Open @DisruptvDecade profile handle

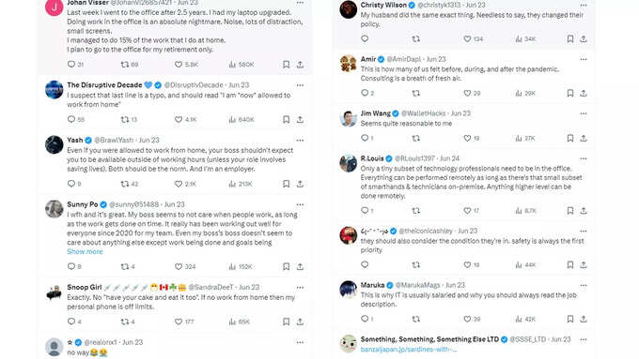pos(194,85)
